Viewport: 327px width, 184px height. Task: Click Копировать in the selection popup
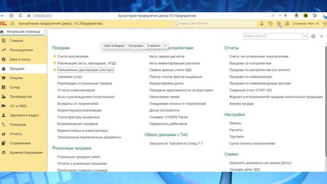pyautogui.click(x=136, y=45)
